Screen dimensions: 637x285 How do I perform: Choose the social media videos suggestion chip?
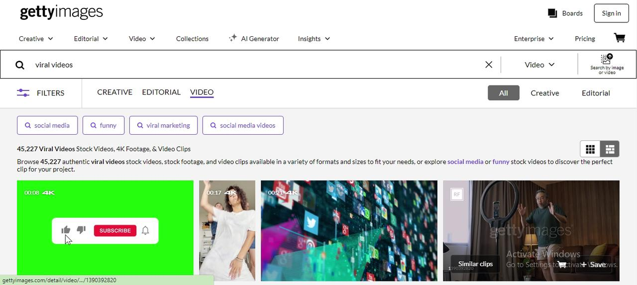pos(243,125)
